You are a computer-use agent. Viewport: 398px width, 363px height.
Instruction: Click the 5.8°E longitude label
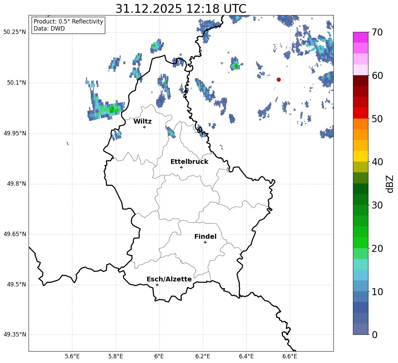(116, 356)
